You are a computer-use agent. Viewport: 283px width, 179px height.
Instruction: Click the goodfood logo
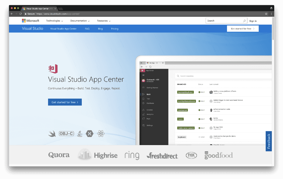pyautogui.click(x=218, y=155)
